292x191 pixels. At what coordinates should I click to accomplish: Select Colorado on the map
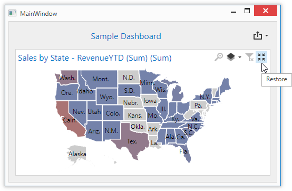click(x=113, y=113)
